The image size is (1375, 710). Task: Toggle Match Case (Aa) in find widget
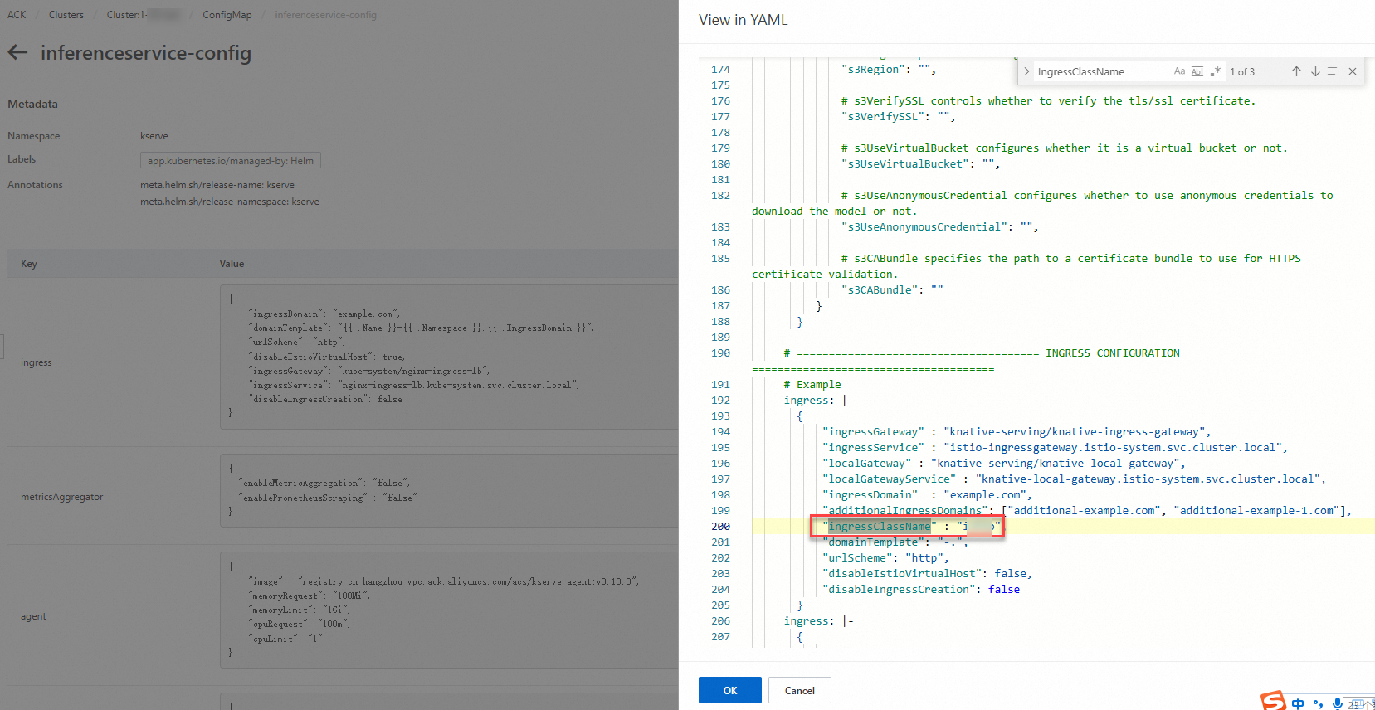1179,71
